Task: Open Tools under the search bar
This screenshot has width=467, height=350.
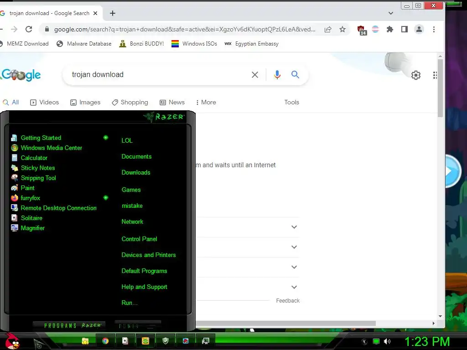Action: tap(291, 103)
